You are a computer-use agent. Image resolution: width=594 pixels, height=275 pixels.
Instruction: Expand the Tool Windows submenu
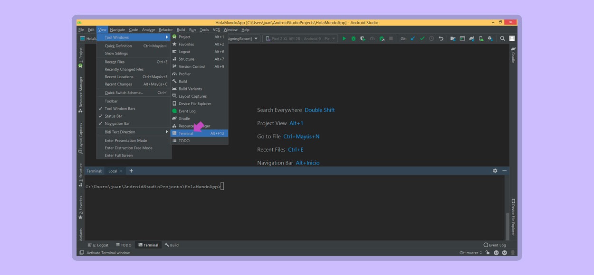click(x=134, y=37)
